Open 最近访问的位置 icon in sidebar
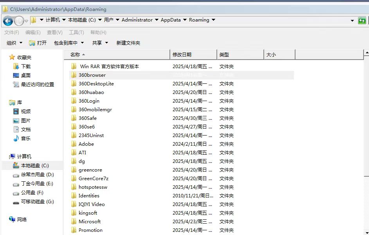Viewport: 369px width, 235px height. click(16, 84)
